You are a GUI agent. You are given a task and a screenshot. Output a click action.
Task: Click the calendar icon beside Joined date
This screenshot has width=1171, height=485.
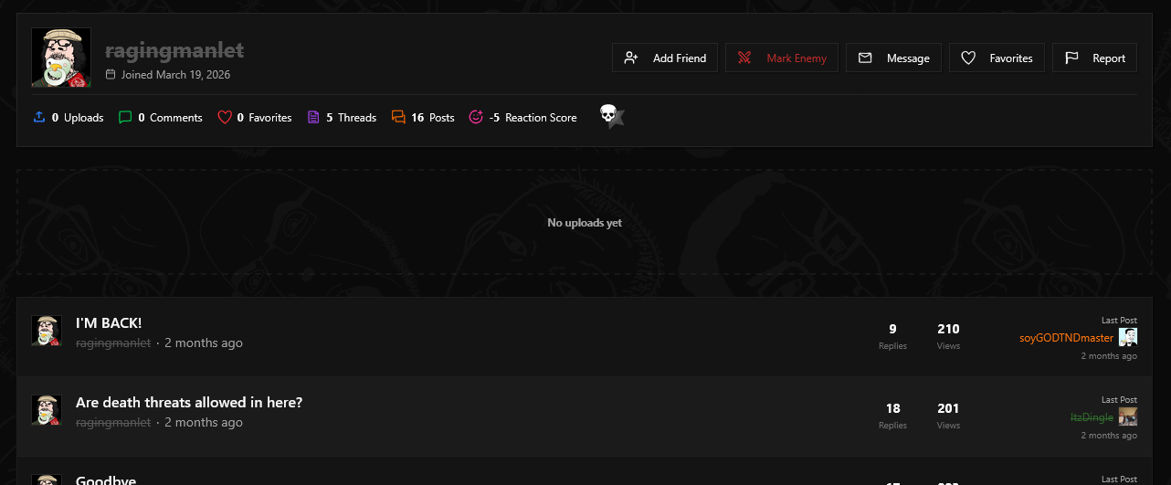pyautogui.click(x=111, y=75)
